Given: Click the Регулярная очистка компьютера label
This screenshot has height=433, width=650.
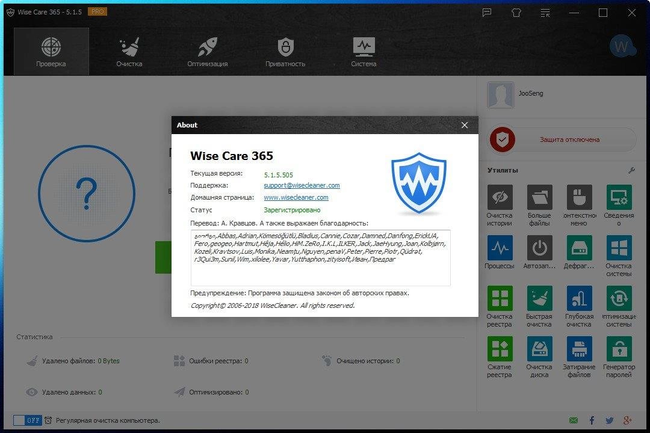Looking at the screenshot, I should pyautogui.click(x=108, y=420).
